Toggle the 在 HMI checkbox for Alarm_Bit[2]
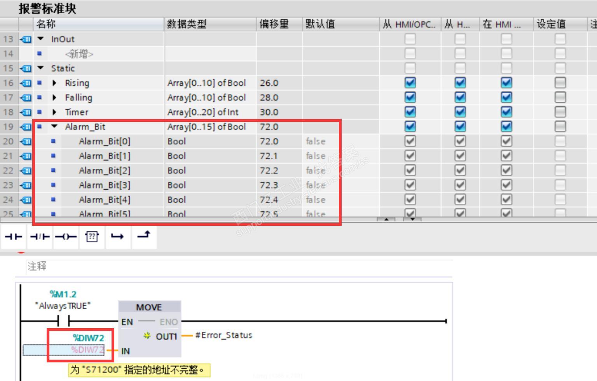 pos(506,170)
